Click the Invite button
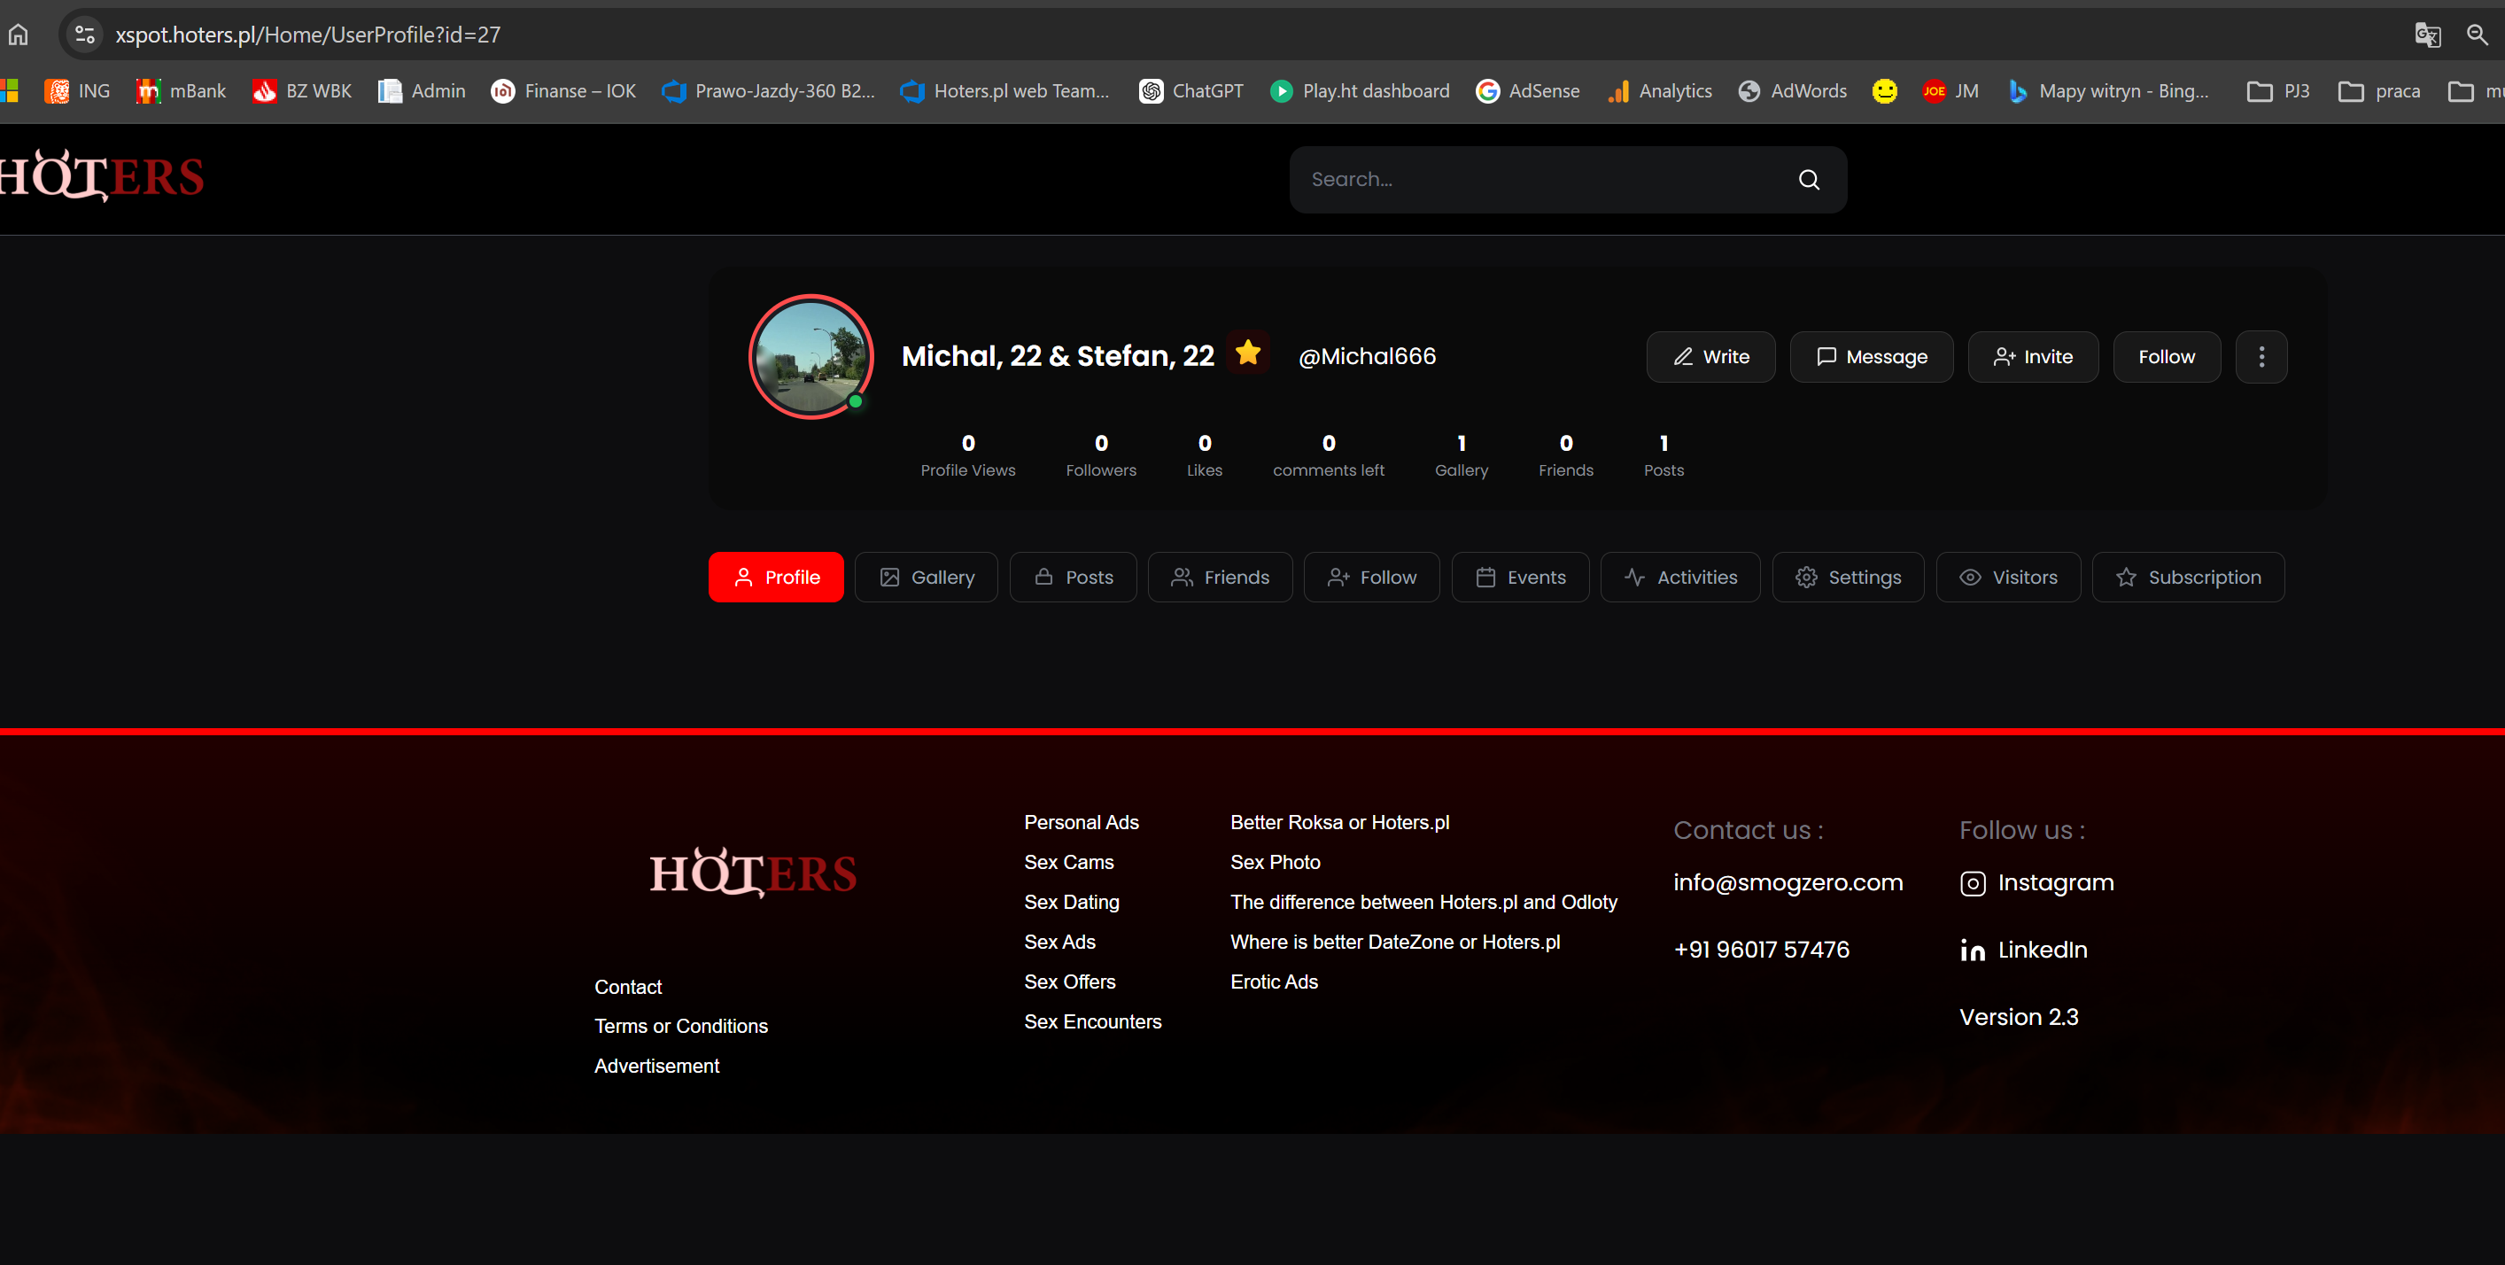Screen dimensions: 2505x1265 [2032, 357]
